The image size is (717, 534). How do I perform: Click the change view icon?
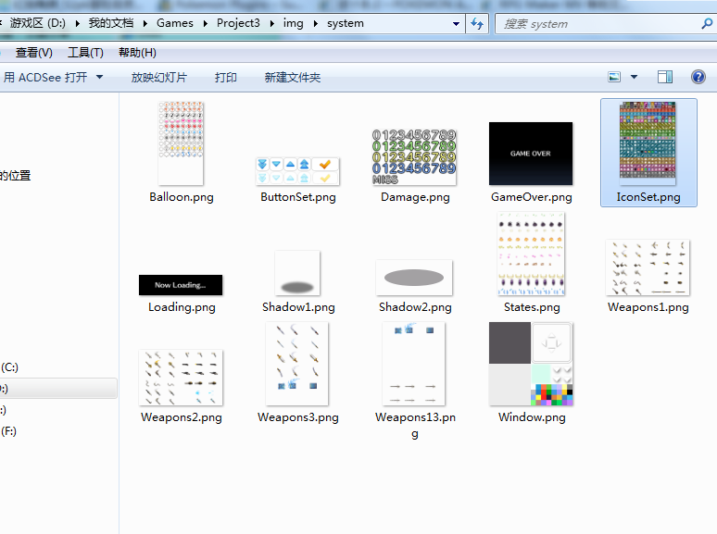click(614, 77)
